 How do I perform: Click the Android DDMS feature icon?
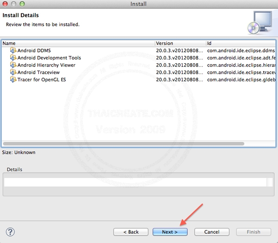pyautogui.click(x=13, y=51)
